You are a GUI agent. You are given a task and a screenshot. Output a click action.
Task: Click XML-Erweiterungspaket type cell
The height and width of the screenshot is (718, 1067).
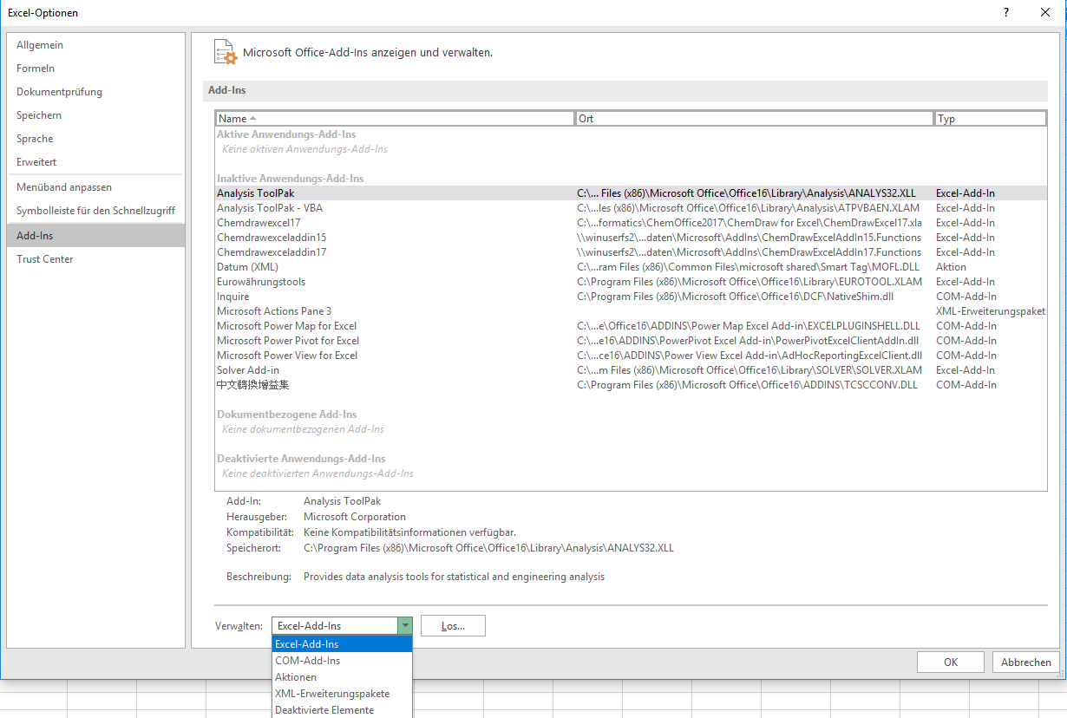click(x=991, y=311)
